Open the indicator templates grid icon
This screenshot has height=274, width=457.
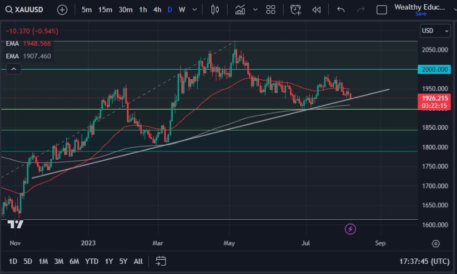click(x=271, y=10)
